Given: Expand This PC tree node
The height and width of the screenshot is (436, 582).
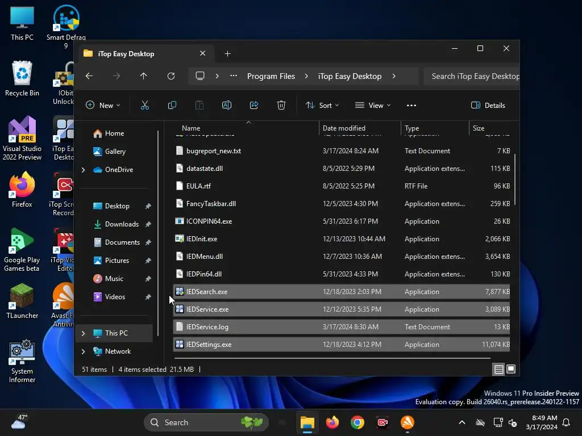Looking at the screenshot, I should click(x=83, y=333).
